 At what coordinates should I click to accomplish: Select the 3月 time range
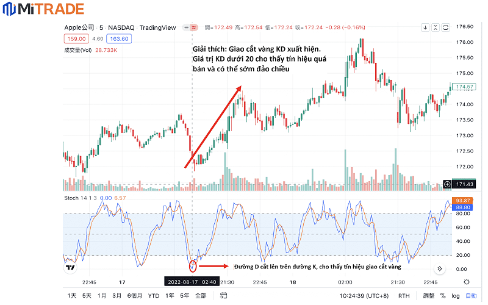pyautogui.click(x=117, y=295)
